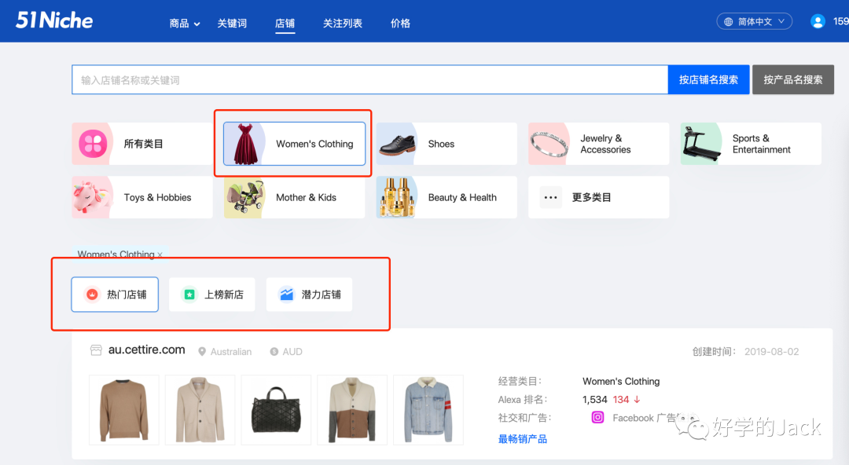Image resolution: width=849 pixels, height=465 pixels.
Task: Click the pink four-dot 所有类目 icon
Action: (x=93, y=144)
